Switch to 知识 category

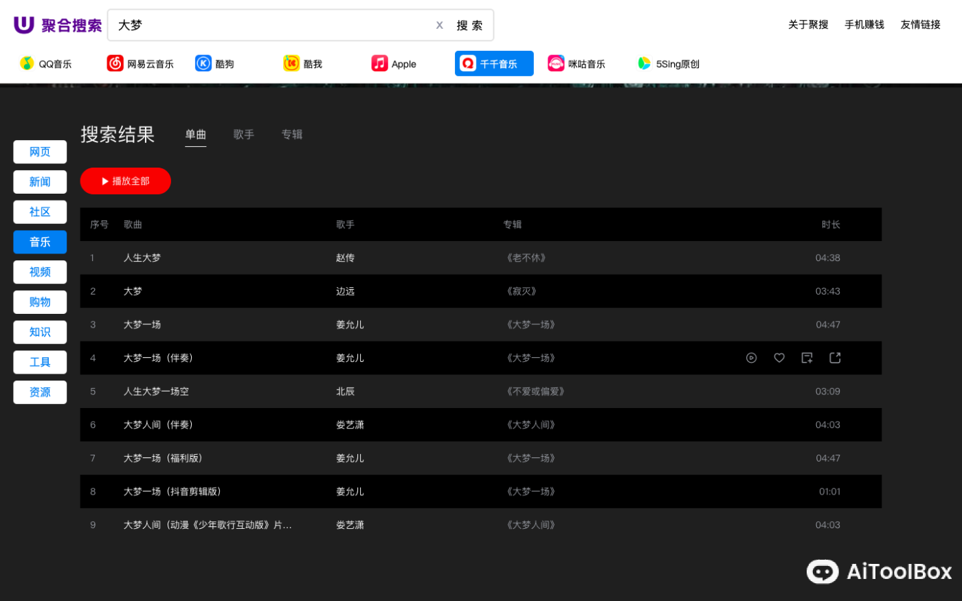39,332
